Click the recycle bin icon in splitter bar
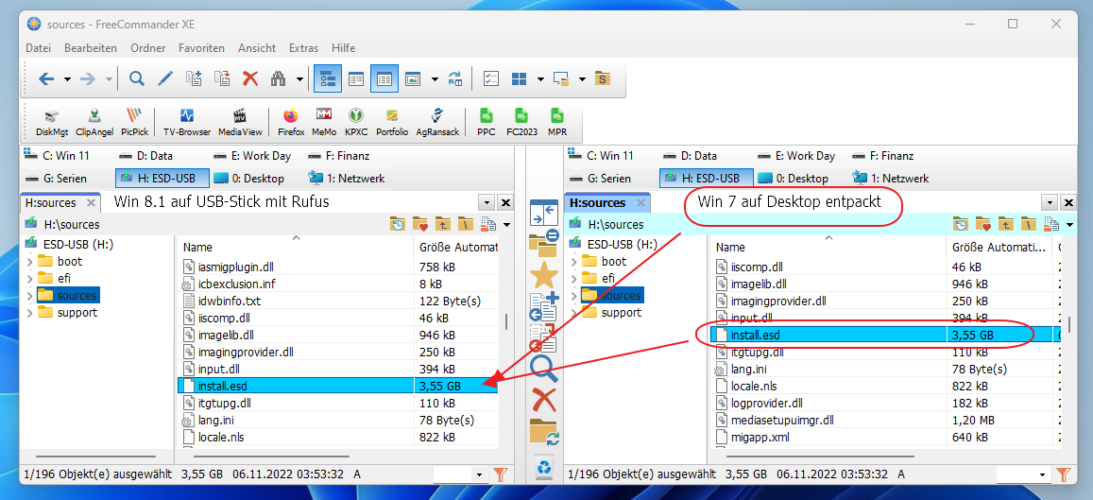Image resolution: width=1093 pixels, height=500 pixels. (x=544, y=468)
